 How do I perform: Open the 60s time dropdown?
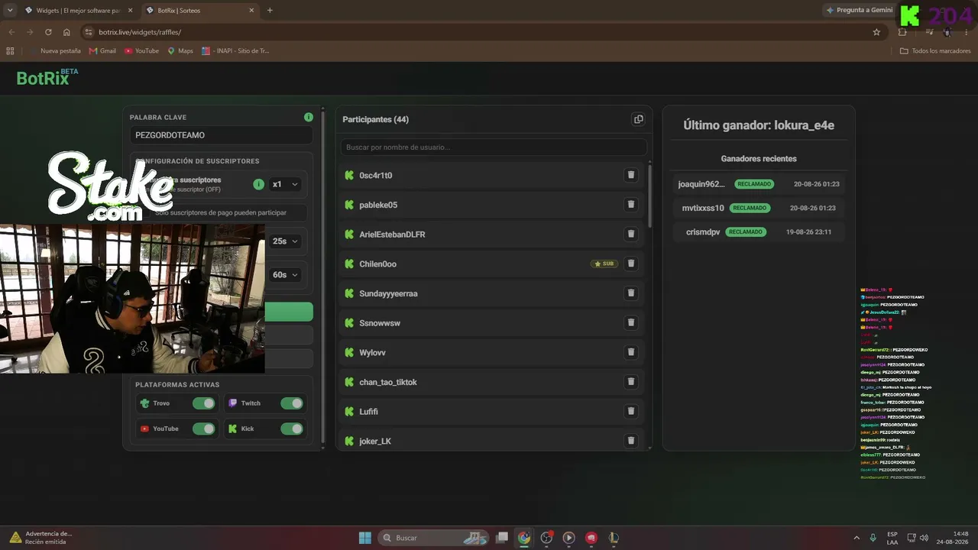click(286, 274)
